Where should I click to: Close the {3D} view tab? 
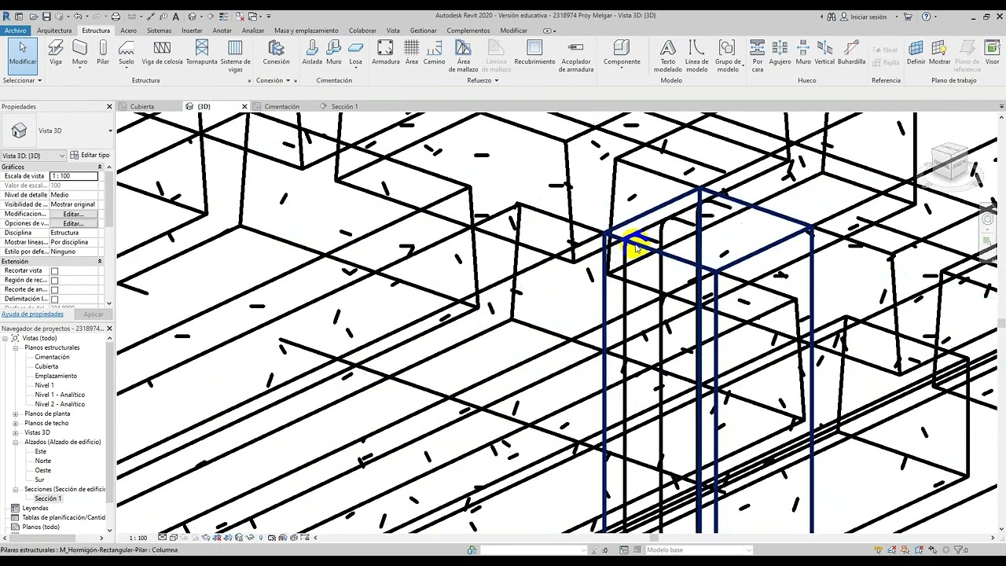pyautogui.click(x=244, y=106)
